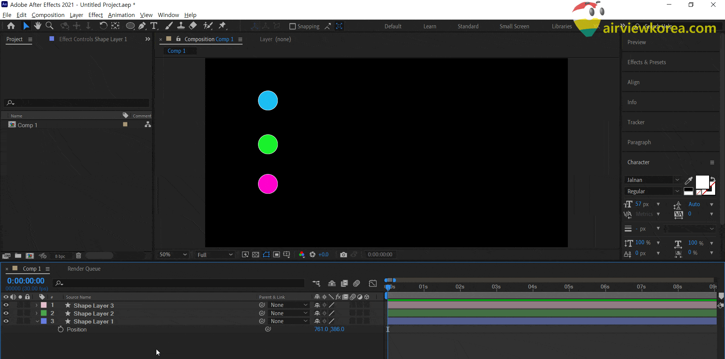Viewport: 725px width, 359px height.
Task: Open the 50% magnification dropdown
Action: tap(173, 255)
